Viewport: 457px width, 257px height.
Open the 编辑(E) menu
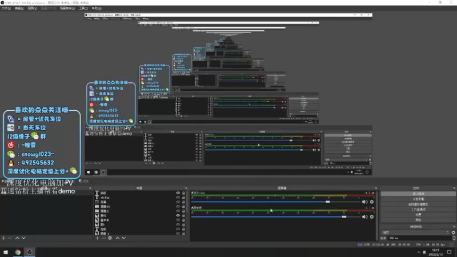coord(19,8)
